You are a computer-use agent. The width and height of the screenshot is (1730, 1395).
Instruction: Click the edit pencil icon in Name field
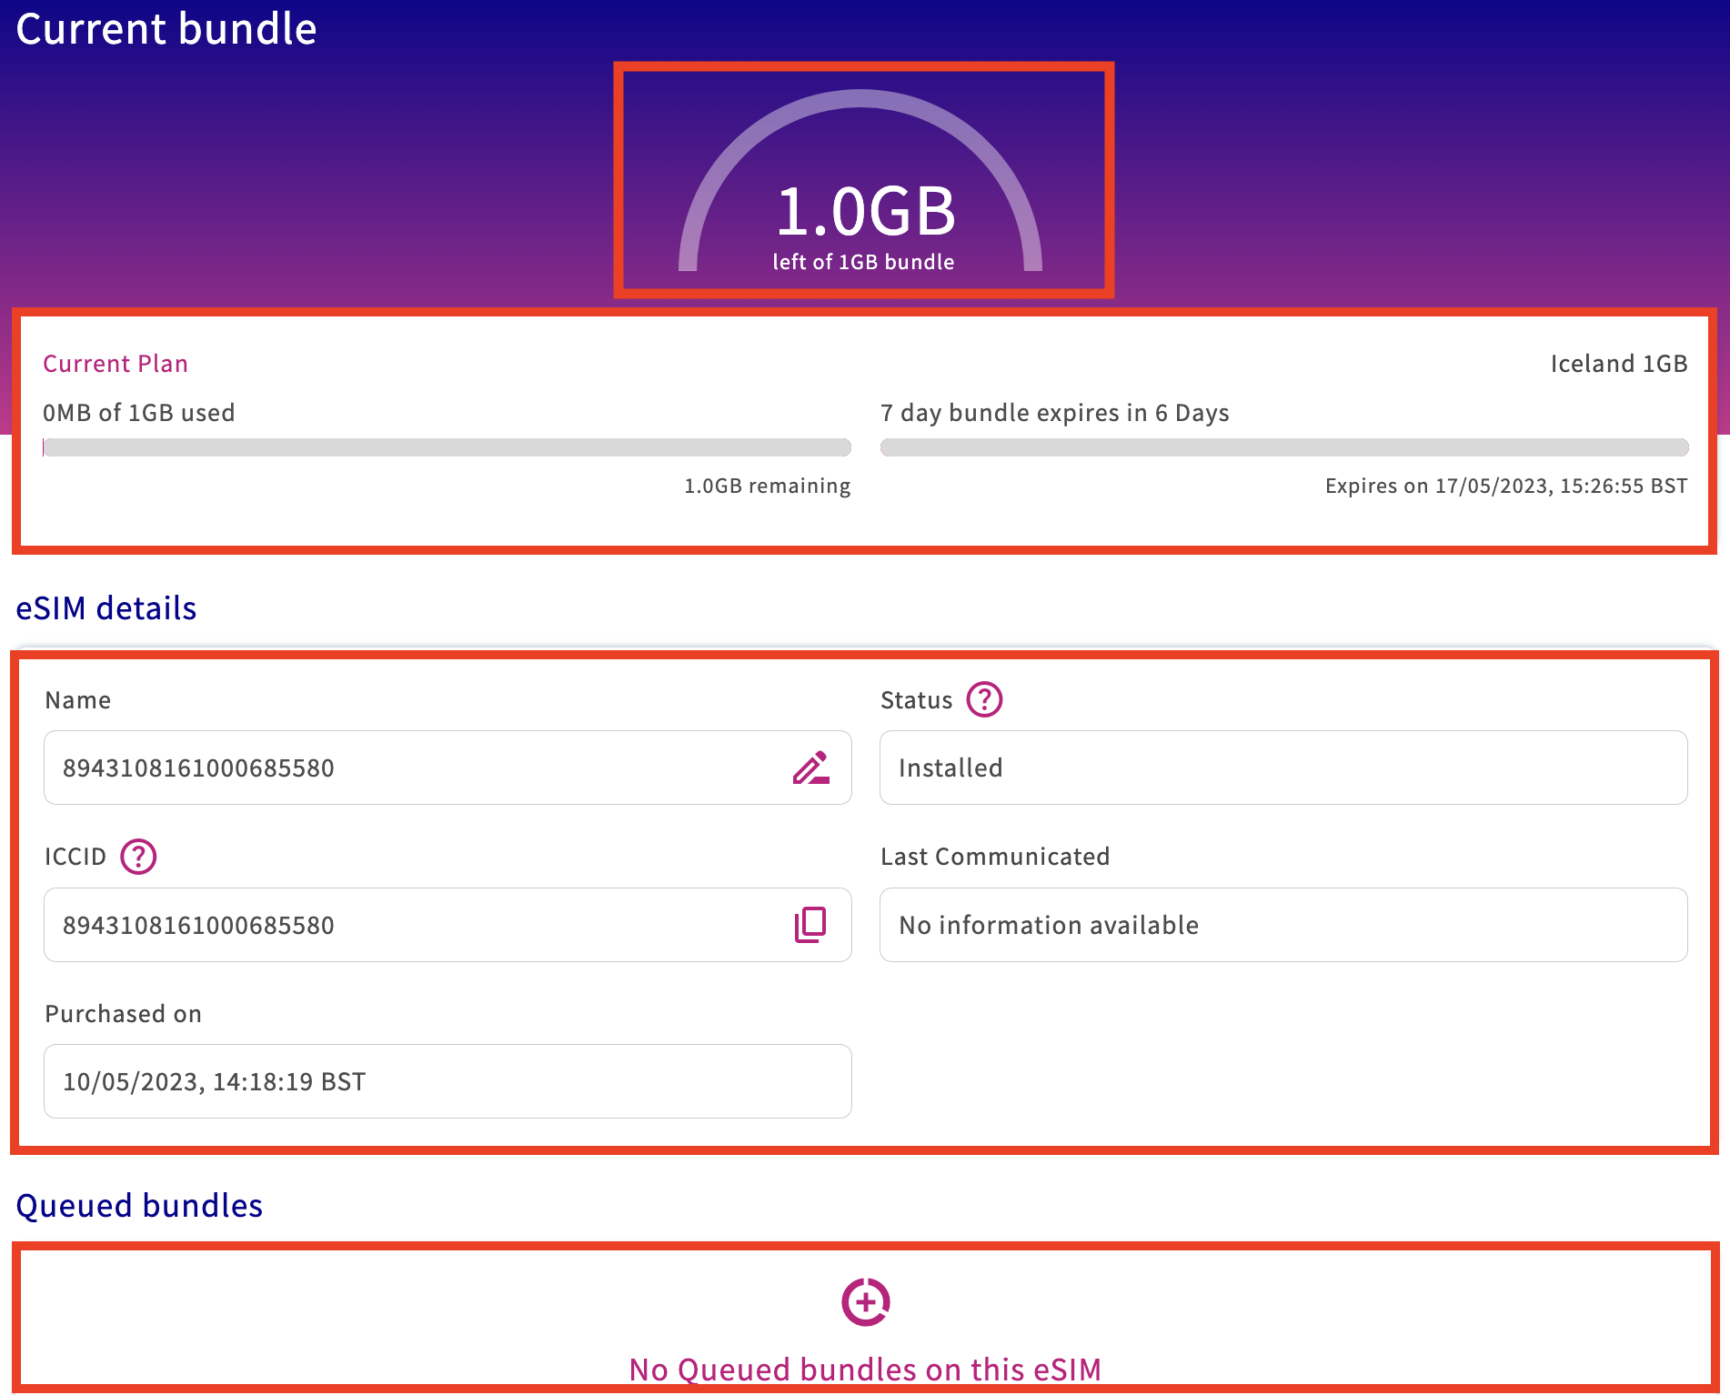tap(810, 768)
